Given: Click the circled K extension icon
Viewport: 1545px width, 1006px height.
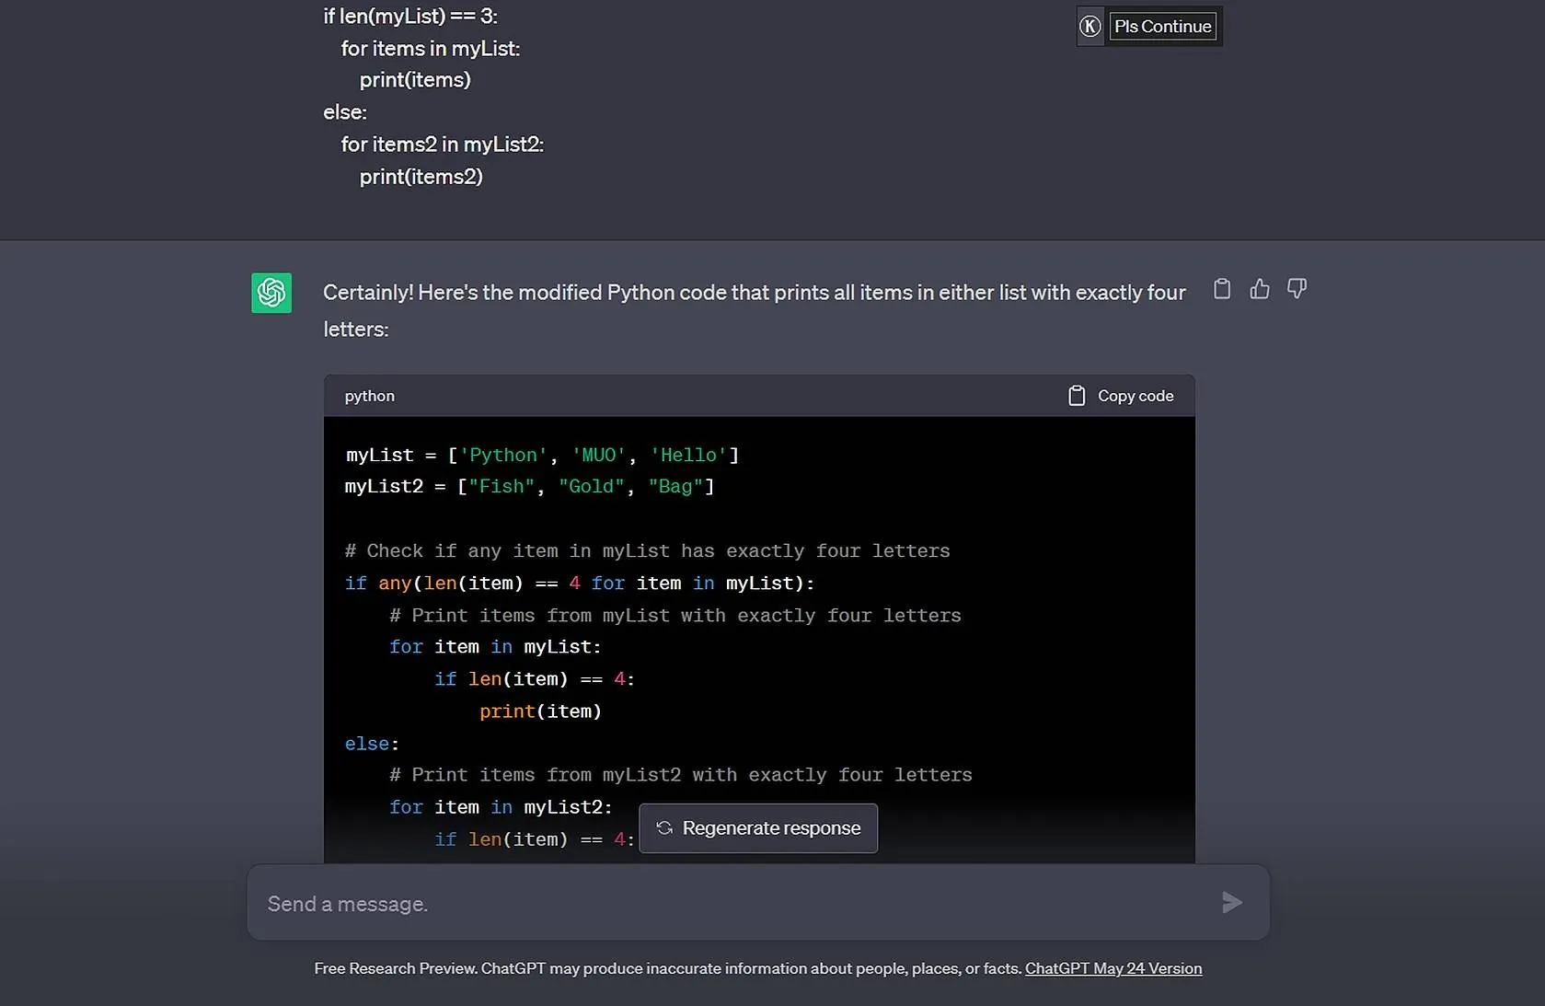Looking at the screenshot, I should point(1090,27).
